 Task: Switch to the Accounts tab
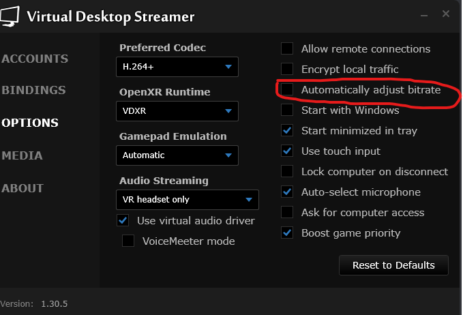pyautogui.click(x=35, y=59)
